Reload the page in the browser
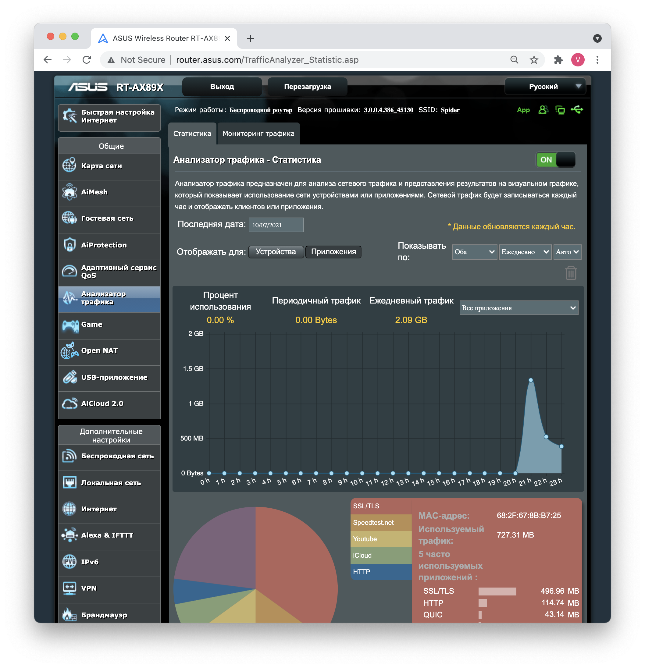The image size is (645, 668). click(87, 60)
